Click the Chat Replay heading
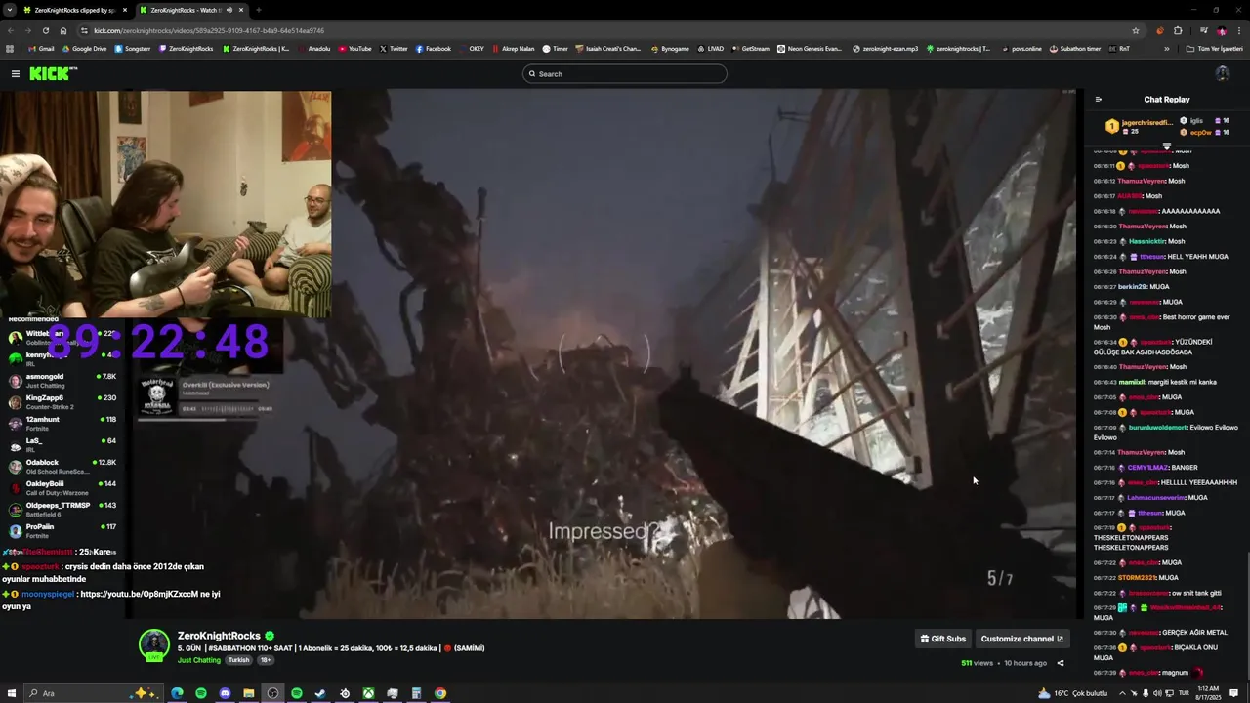 point(1167,100)
